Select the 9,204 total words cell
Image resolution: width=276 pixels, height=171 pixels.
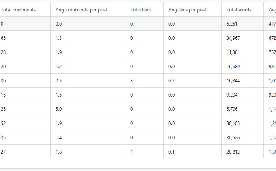[232, 95]
